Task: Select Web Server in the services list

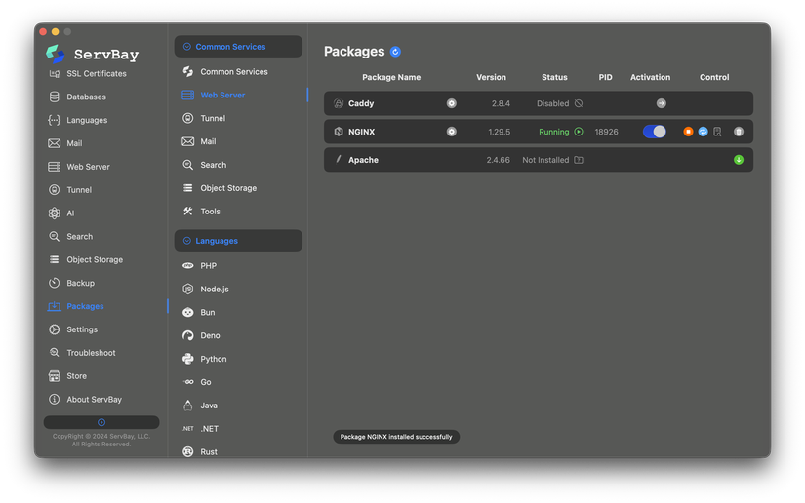Action: pos(222,96)
